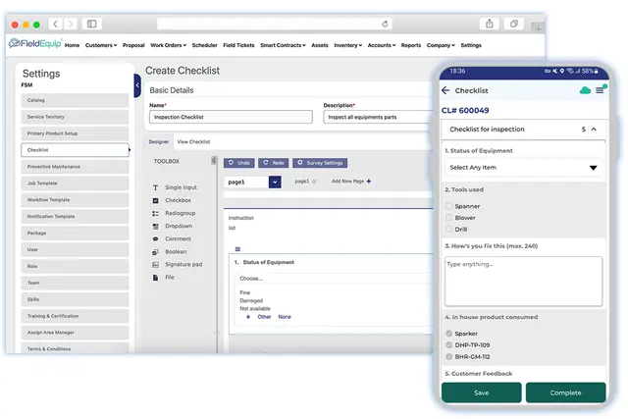Click the checklist Name input field
Image resolution: width=628 pixels, height=419 pixels.
231,117
